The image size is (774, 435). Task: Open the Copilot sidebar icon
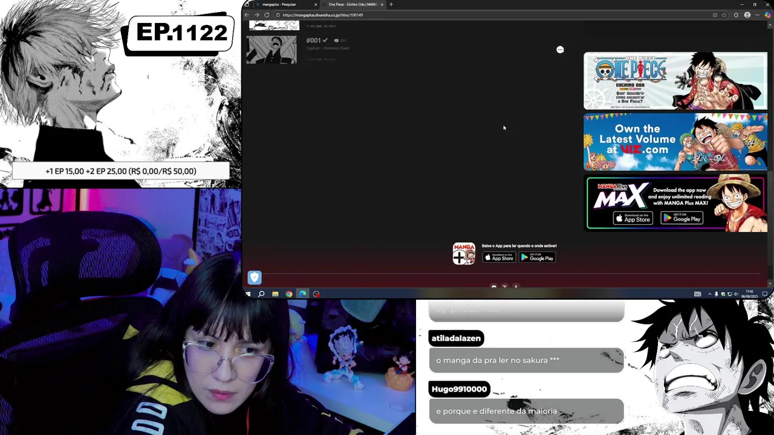[x=768, y=14]
